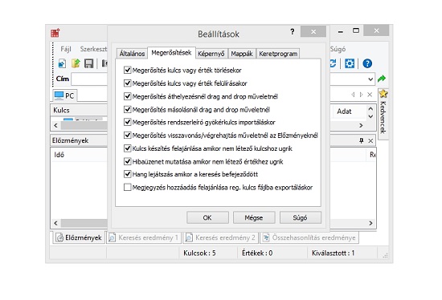
Task: Close the Beállítások dialog
Action: [313, 31]
